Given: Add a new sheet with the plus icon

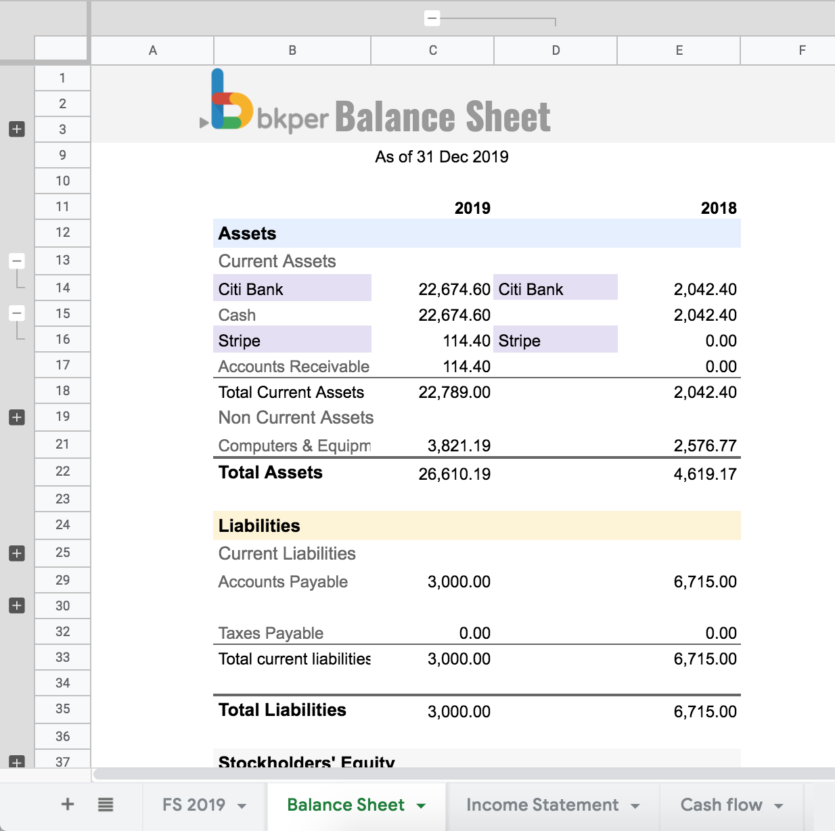Looking at the screenshot, I should pos(68,805).
